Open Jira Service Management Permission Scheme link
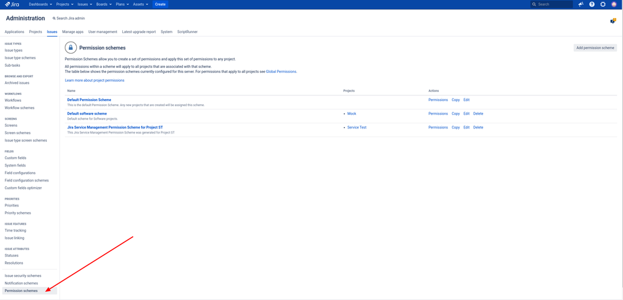This screenshot has height=300, width=623. (115, 127)
